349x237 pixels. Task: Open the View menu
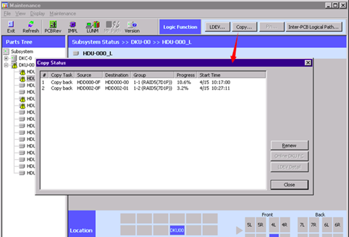20,13
